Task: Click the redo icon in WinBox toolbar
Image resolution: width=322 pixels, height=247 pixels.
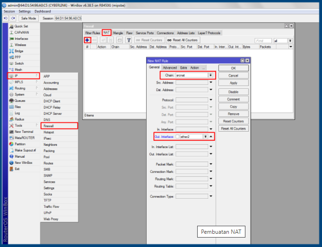Action: click(x=13, y=18)
